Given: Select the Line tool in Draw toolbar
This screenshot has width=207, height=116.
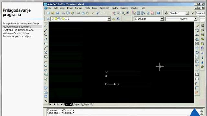Looking at the screenshot, I should pyautogui.click(x=46, y=26).
